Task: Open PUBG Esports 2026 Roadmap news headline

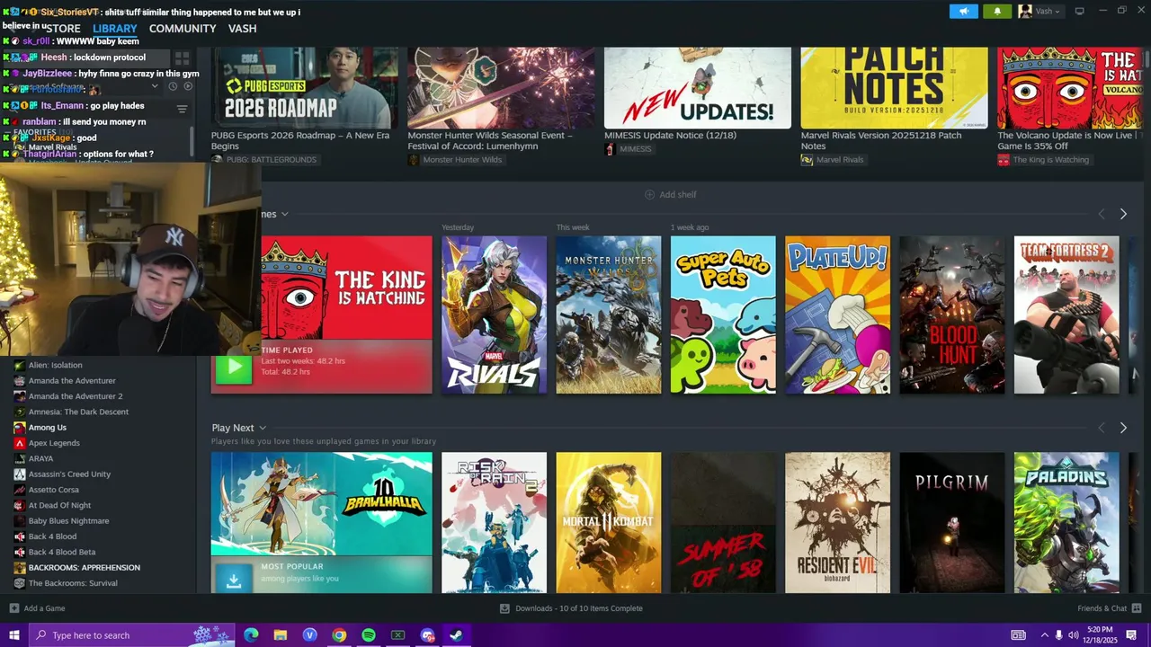Action: [x=300, y=140]
